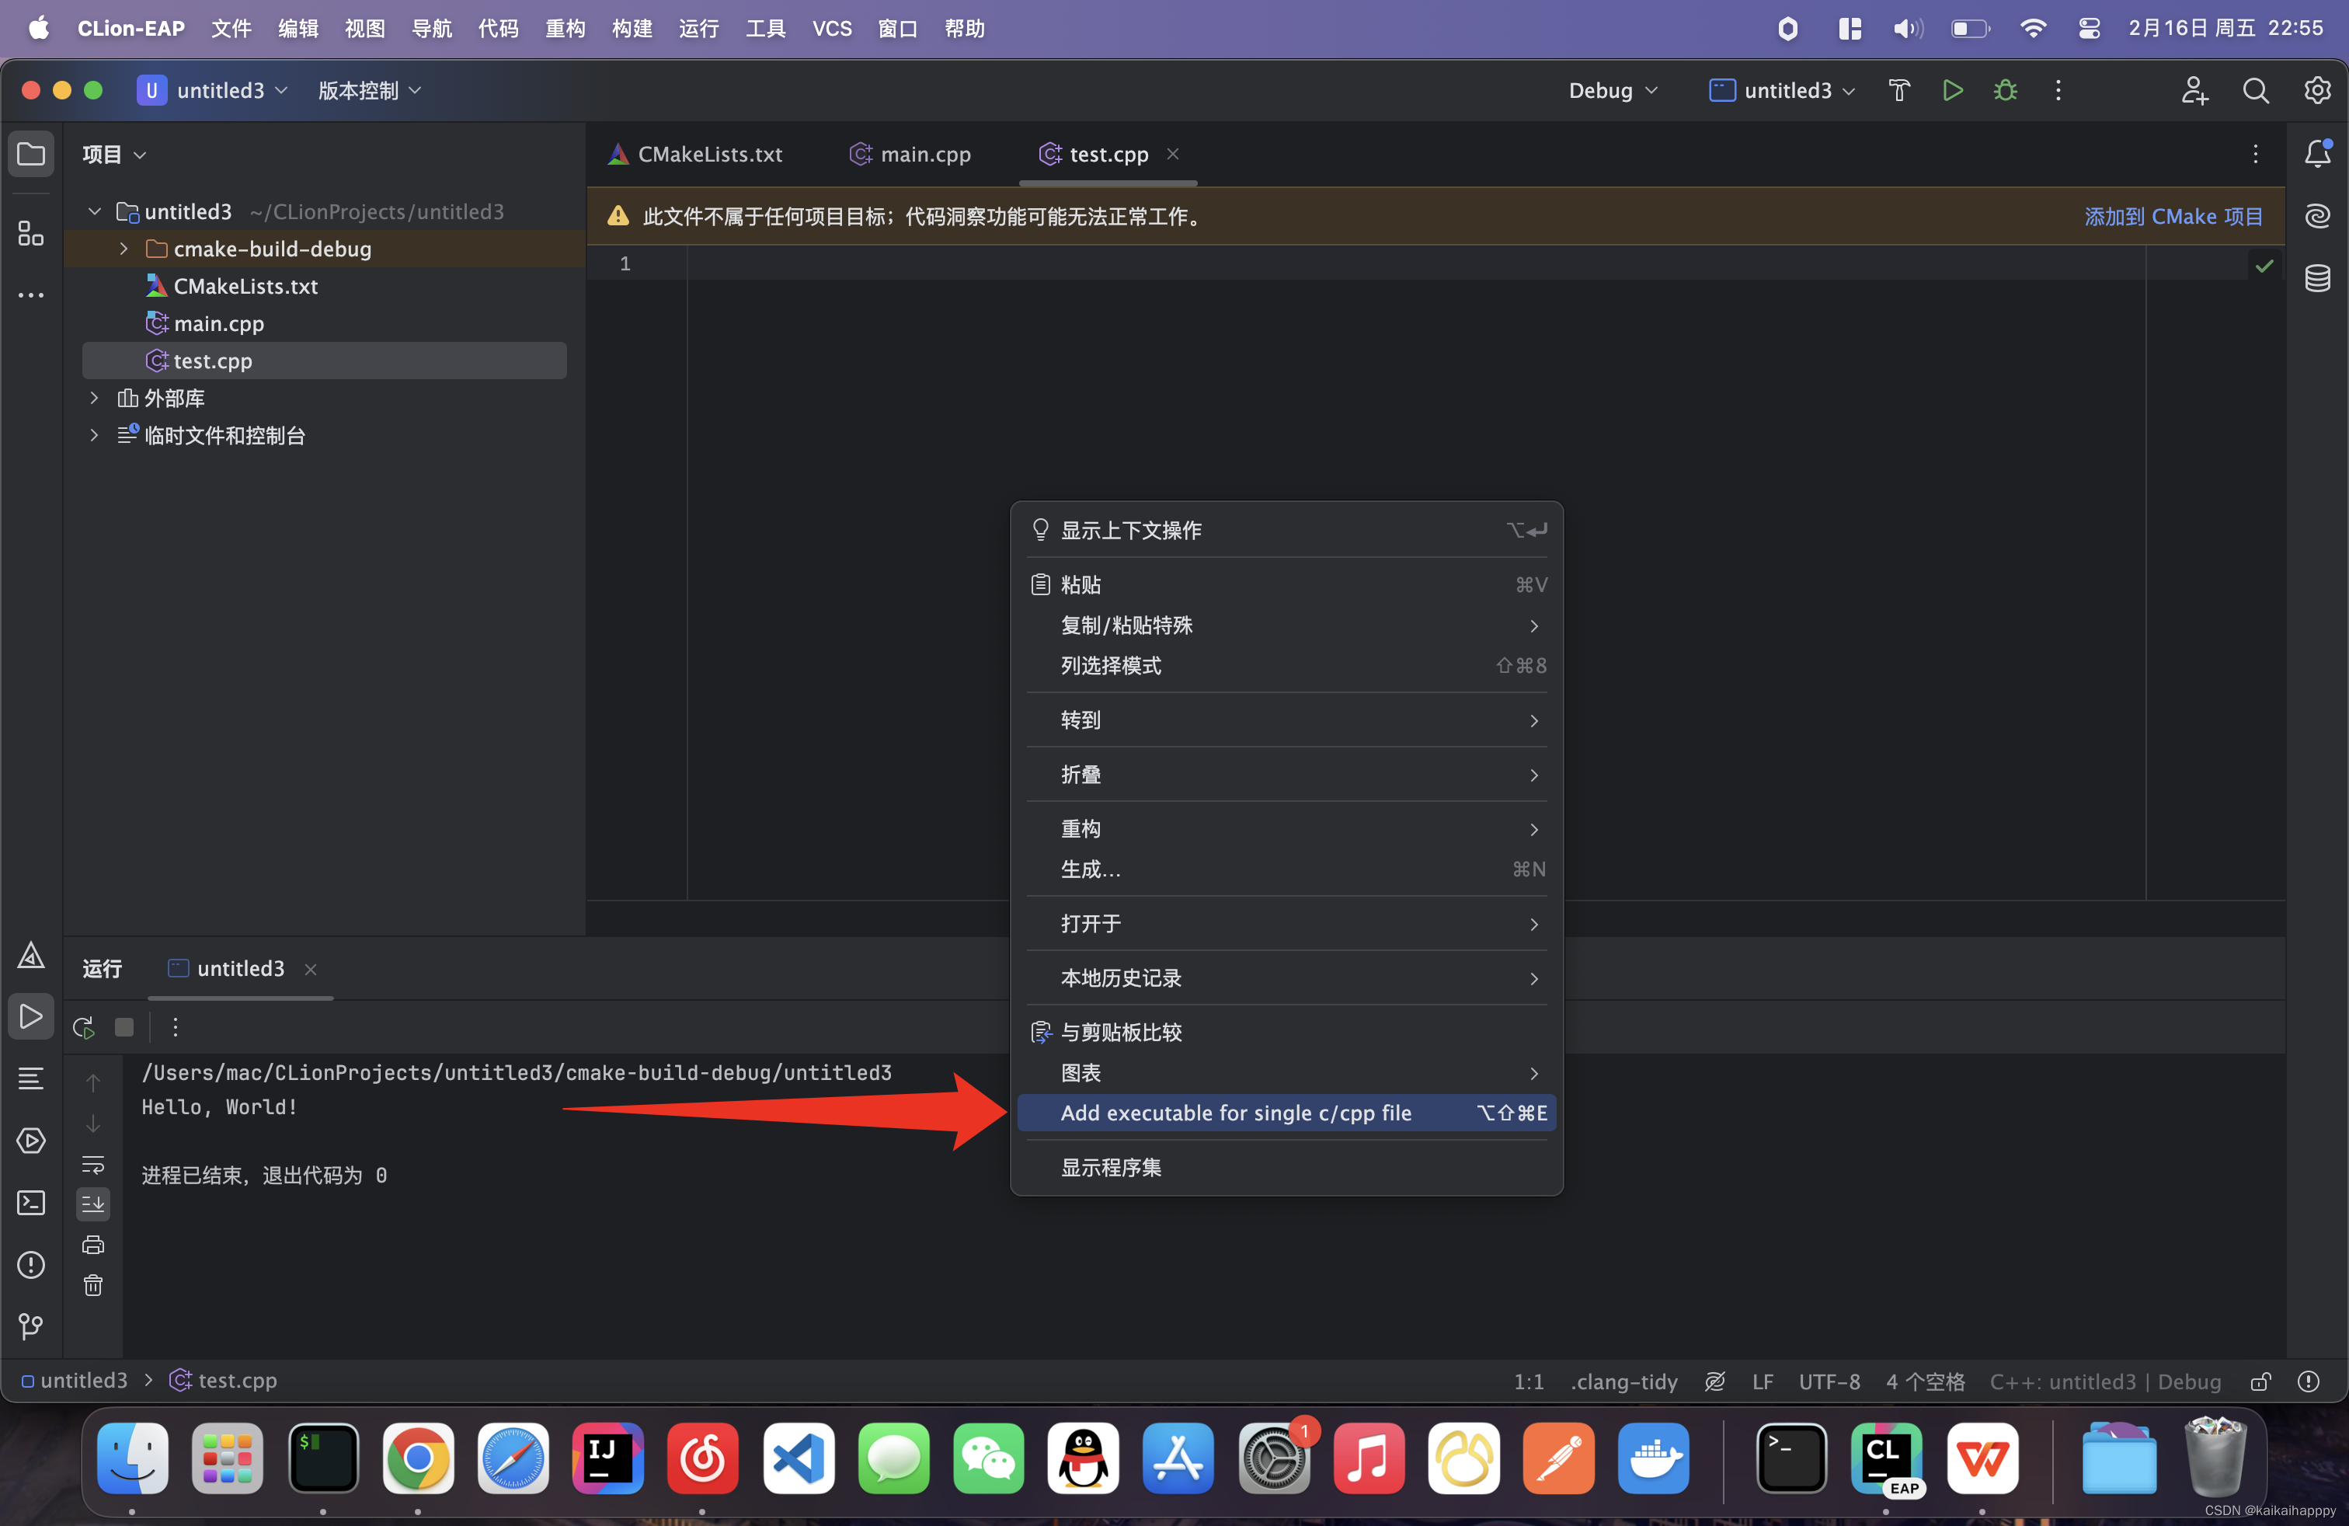Expand the cmake-build-debug folder

[x=124, y=249]
